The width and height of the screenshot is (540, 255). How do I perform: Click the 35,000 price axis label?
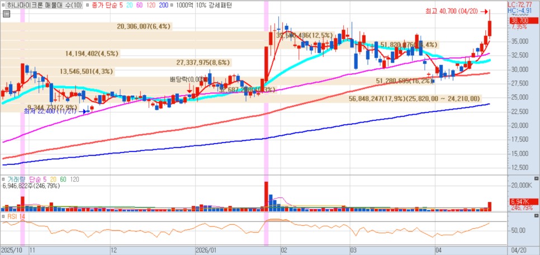[520, 41]
